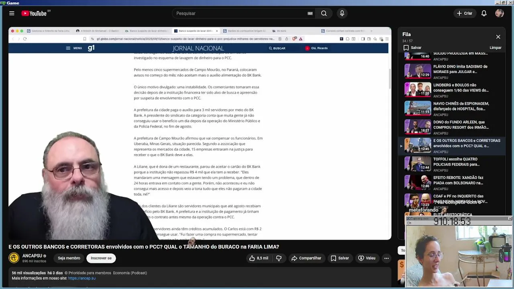Open the https://ancap.su link
The width and height of the screenshot is (514, 289).
point(82,278)
